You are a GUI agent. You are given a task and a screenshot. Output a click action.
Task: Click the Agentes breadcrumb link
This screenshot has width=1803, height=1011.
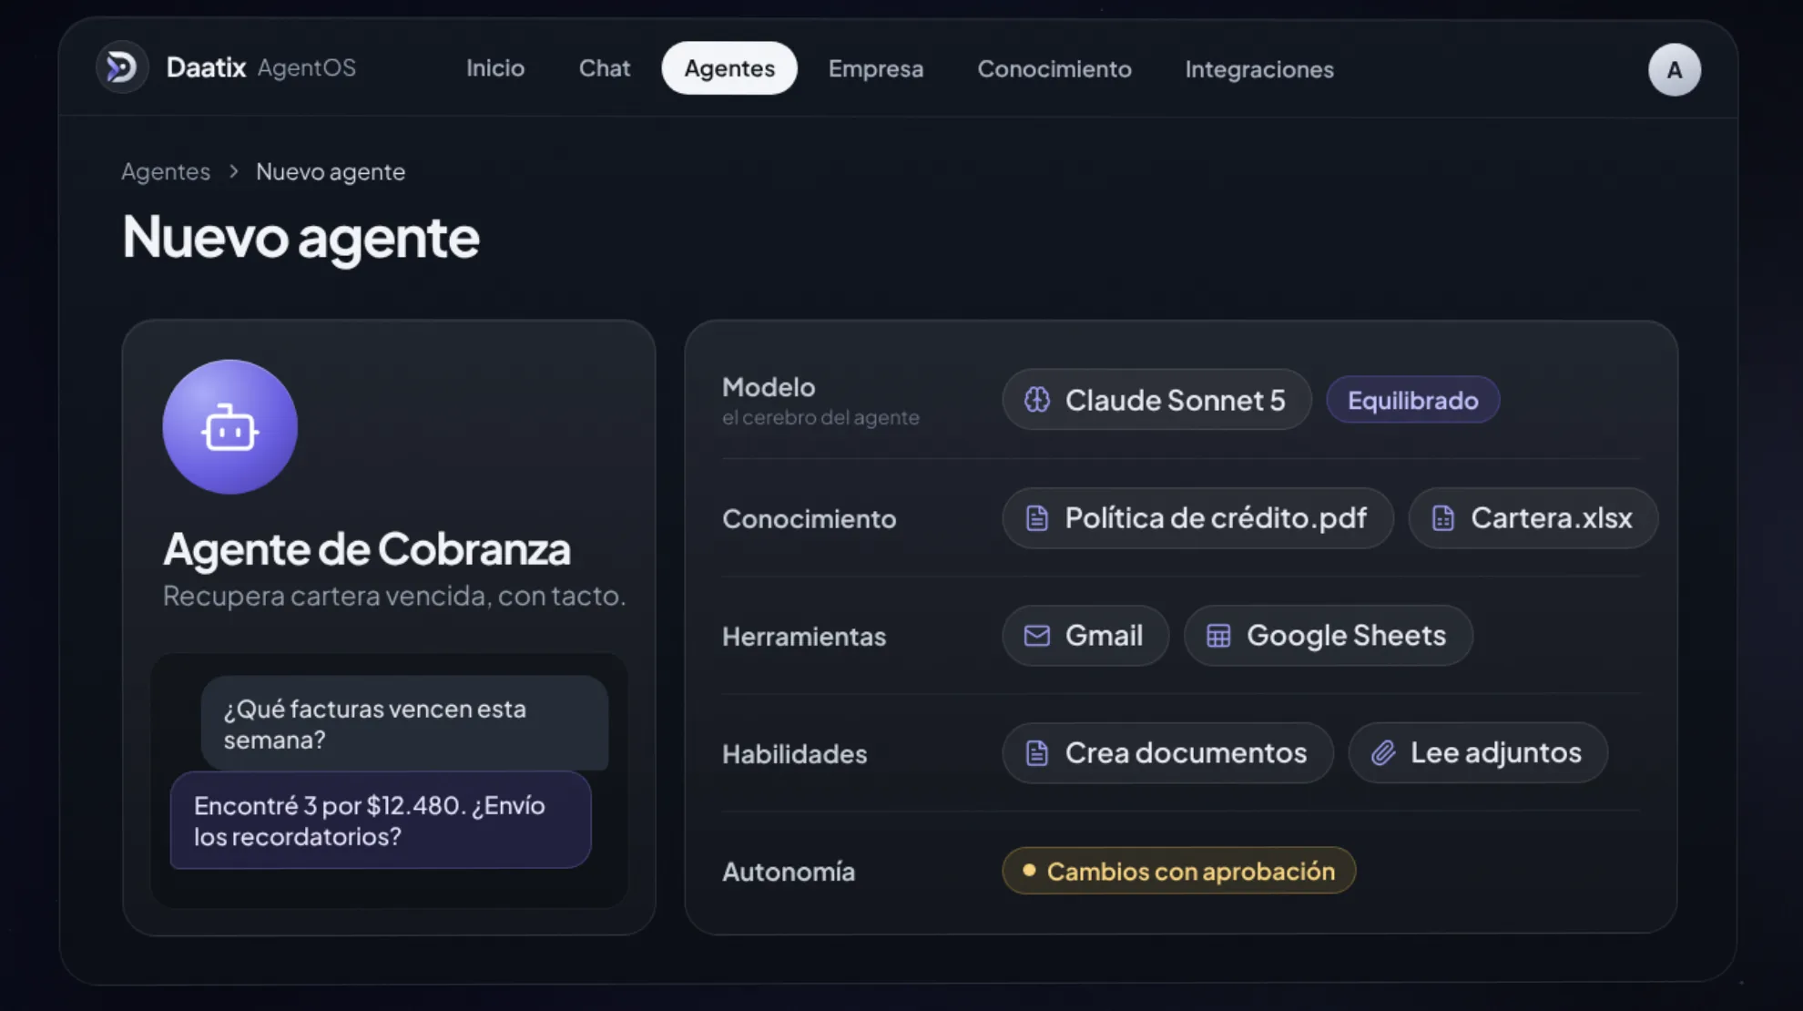166,171
